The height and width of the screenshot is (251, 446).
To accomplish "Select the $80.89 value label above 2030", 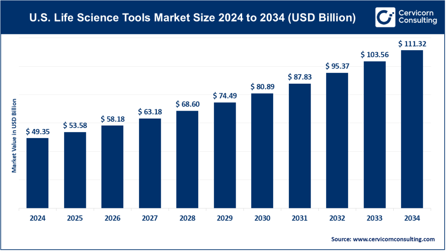I will pyautogui.click(x=262, y=86).
